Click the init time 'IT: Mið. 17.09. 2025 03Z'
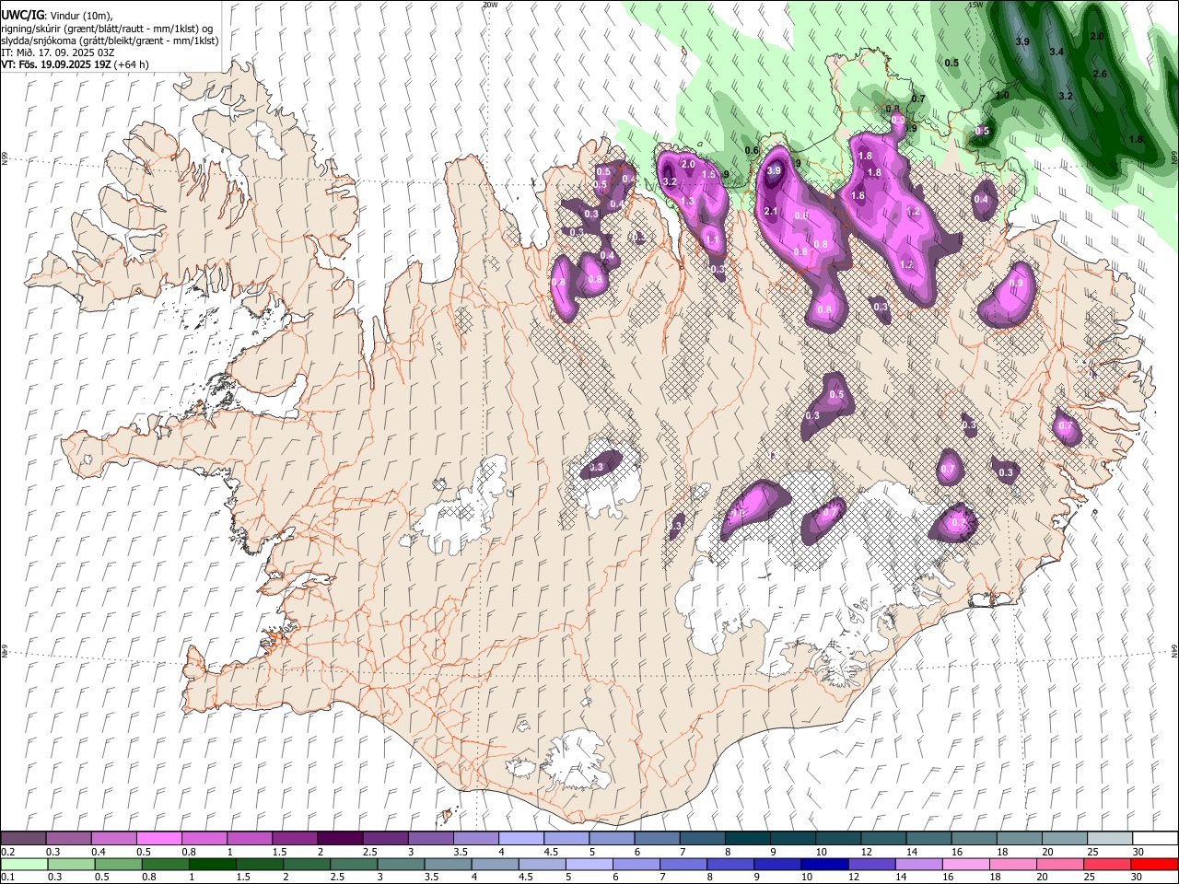The width and height of the screenshot is (1179, 884). tap(58, 52)
